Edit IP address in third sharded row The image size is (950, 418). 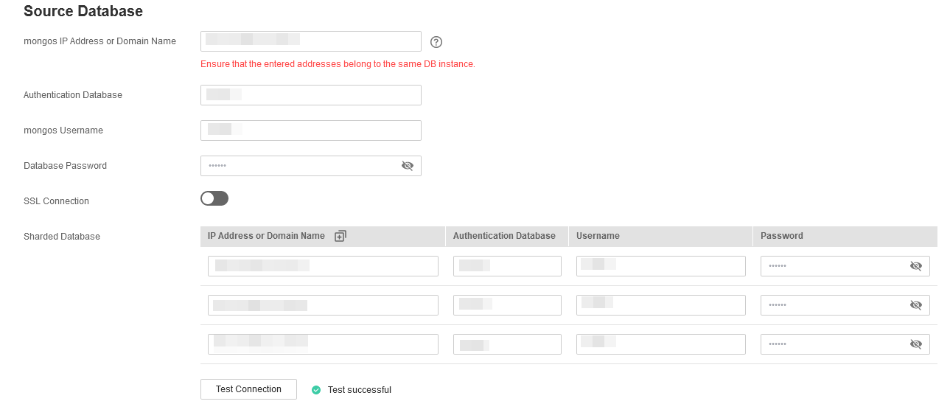click(323, 344)
